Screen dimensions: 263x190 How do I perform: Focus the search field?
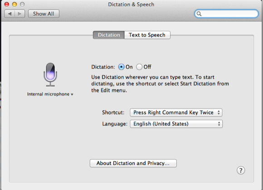click(226, 14)
